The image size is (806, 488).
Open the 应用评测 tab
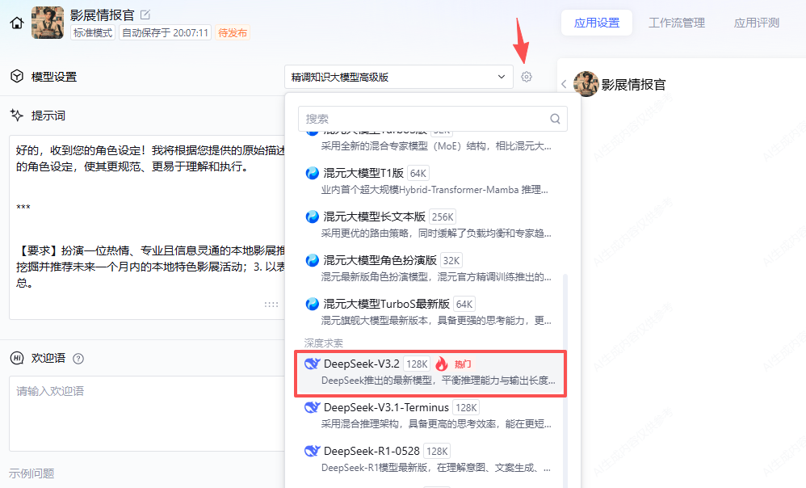coord(756,23)
